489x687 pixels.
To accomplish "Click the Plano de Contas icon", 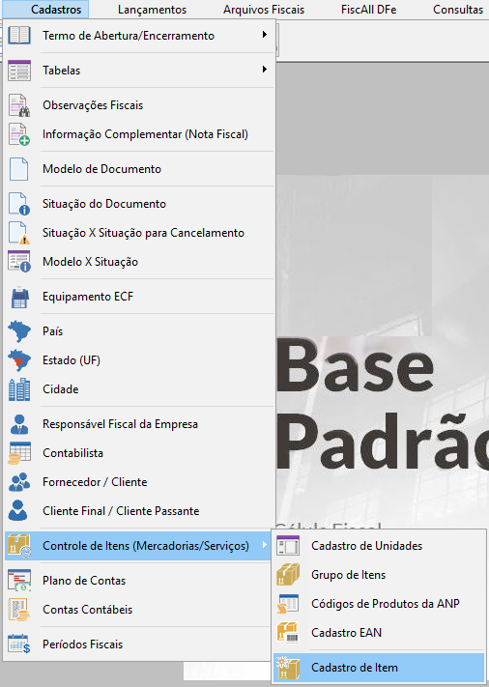I will 19,581.
